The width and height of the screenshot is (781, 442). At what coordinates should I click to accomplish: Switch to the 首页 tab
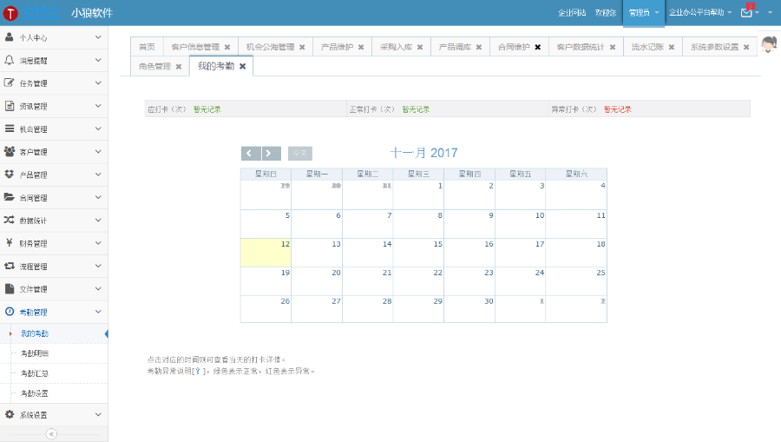coord(147,47)
